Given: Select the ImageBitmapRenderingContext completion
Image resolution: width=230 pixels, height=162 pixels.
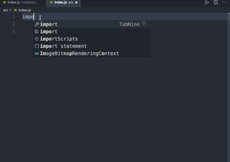Looking at the screenshot, I should [x=79, y=54].
